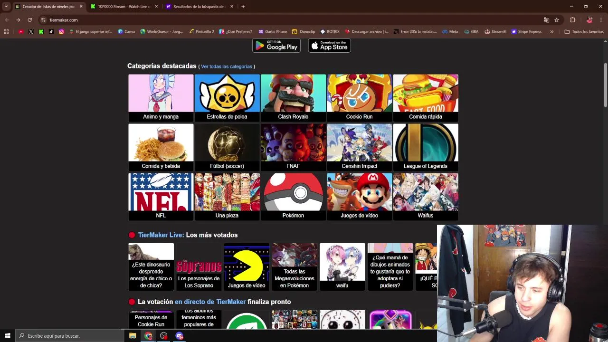Select the Fútbol (soccer) category
608x342 pixels.
(x=227, y=147)
